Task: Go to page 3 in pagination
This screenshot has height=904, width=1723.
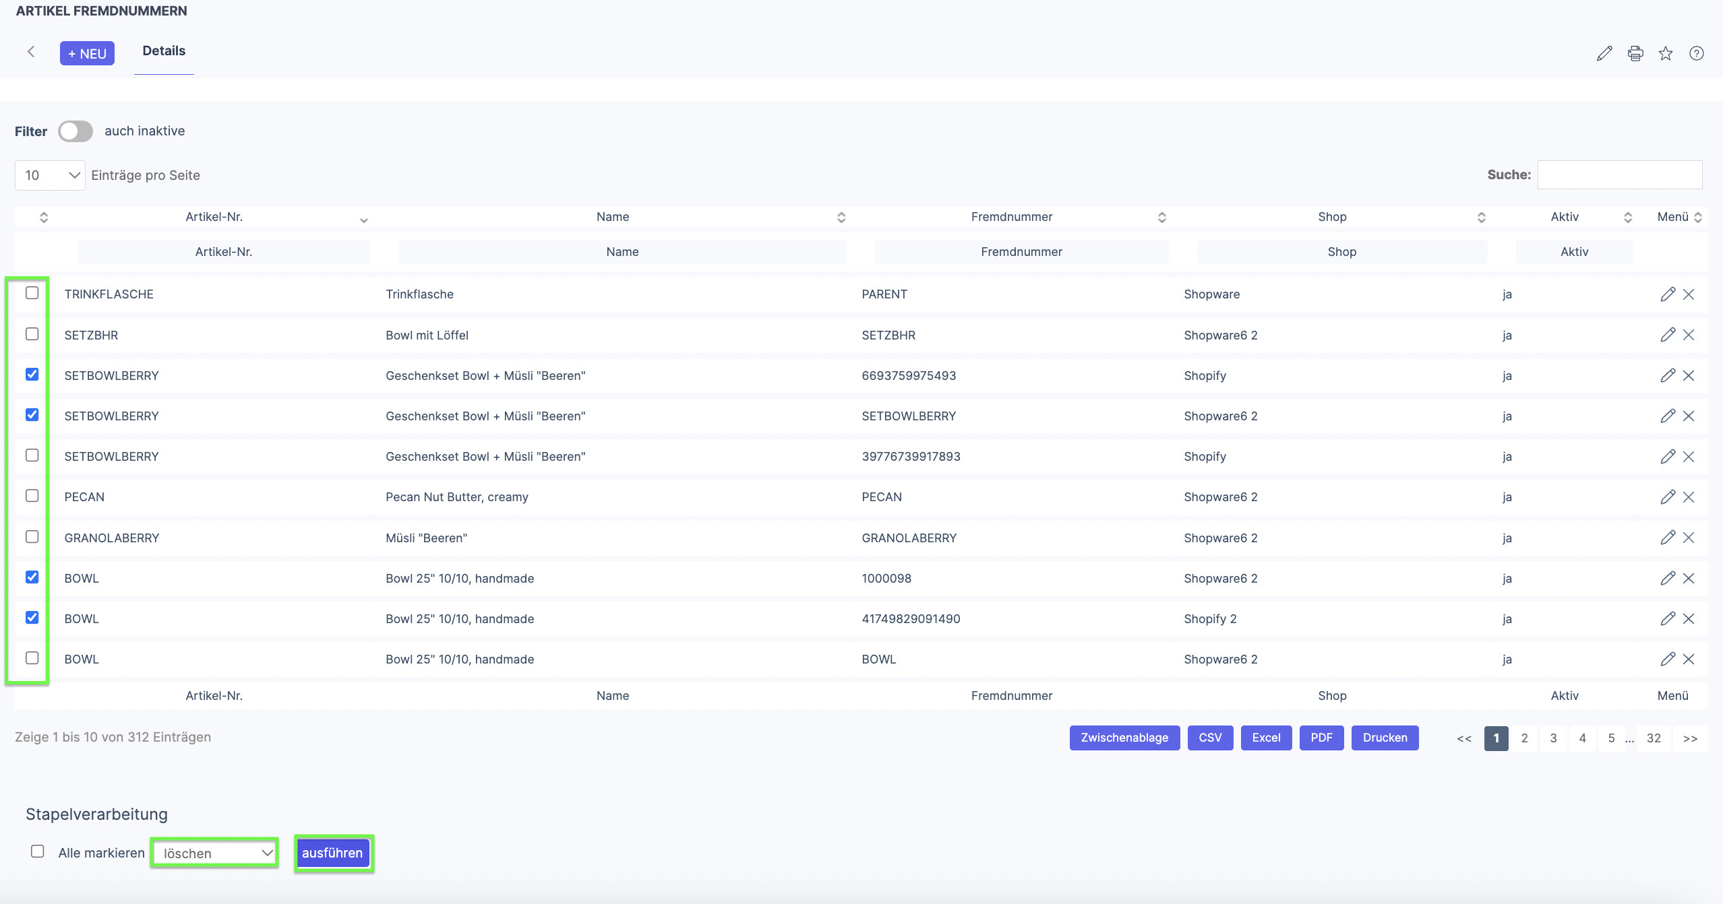Action: click(1553, 738)
